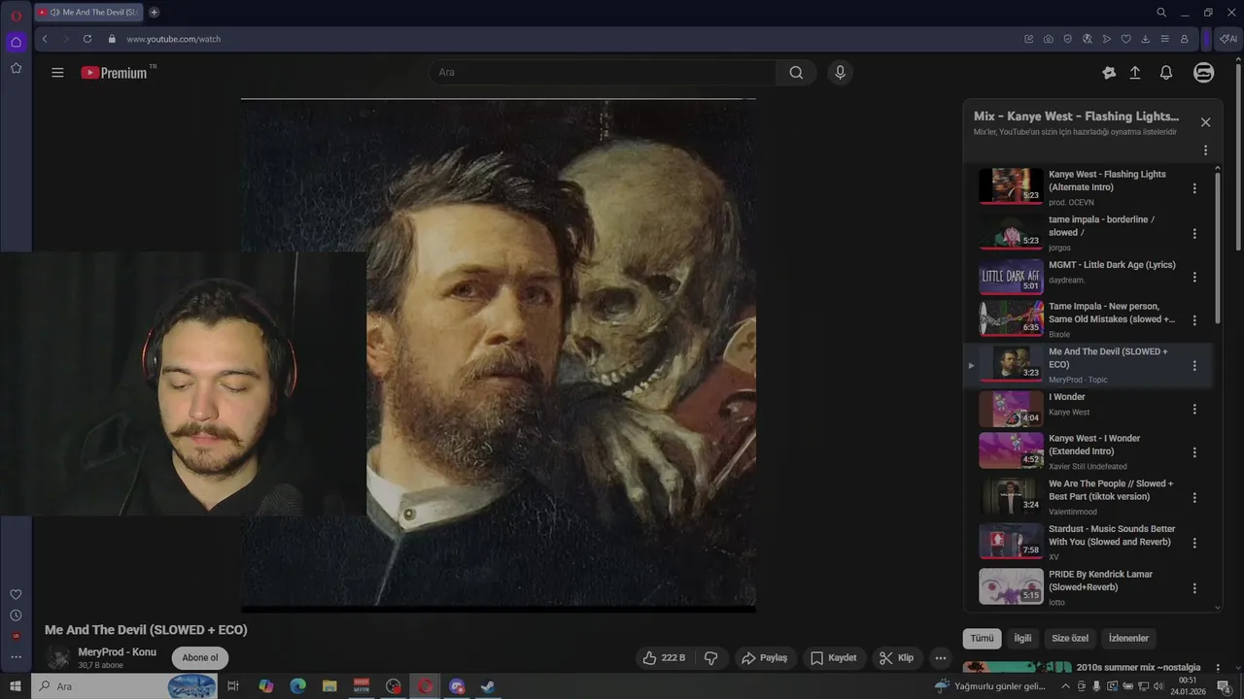This screenshot has height=699, width=1244.
Task: Open options for tame impala borderline video
Action: (x=1194, y=234)
